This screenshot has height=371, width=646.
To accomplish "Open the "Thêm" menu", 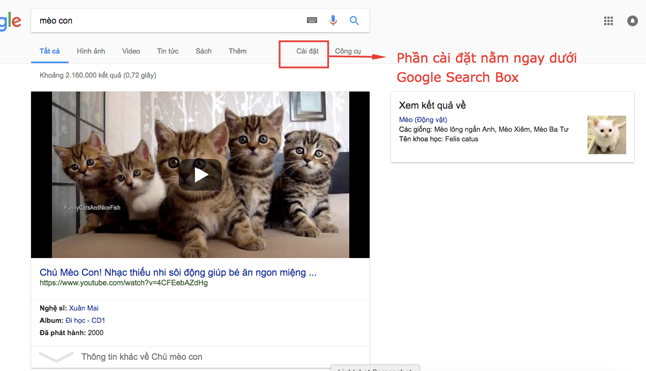I will 238,51.
